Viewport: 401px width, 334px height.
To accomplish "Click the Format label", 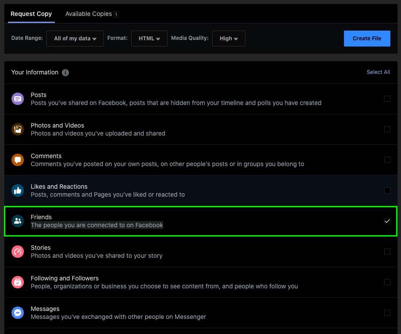I will click(x=118, y=38).
